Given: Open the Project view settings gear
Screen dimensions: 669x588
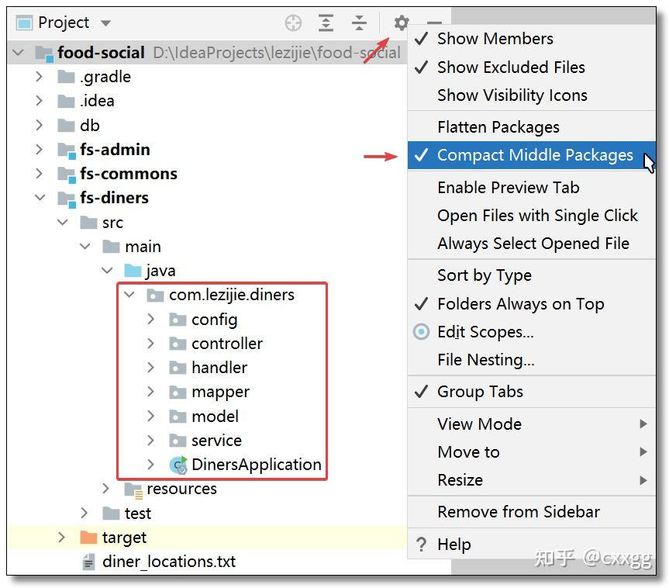Looking at the screenshot, I should pyautogui.click(x=400, y=22).
